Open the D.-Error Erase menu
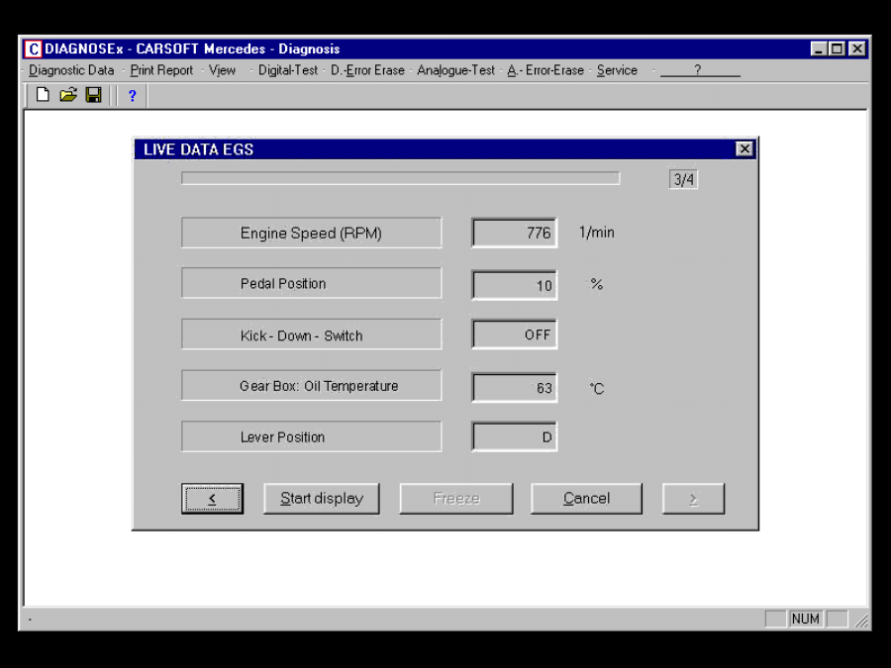Image resolution: width=891 pixels, height=668 pixels. 369,70
